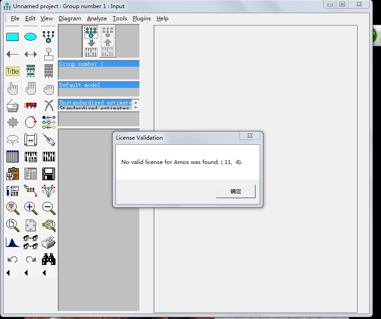
Task: Deselect all objects hand tool
Action: 49,89
